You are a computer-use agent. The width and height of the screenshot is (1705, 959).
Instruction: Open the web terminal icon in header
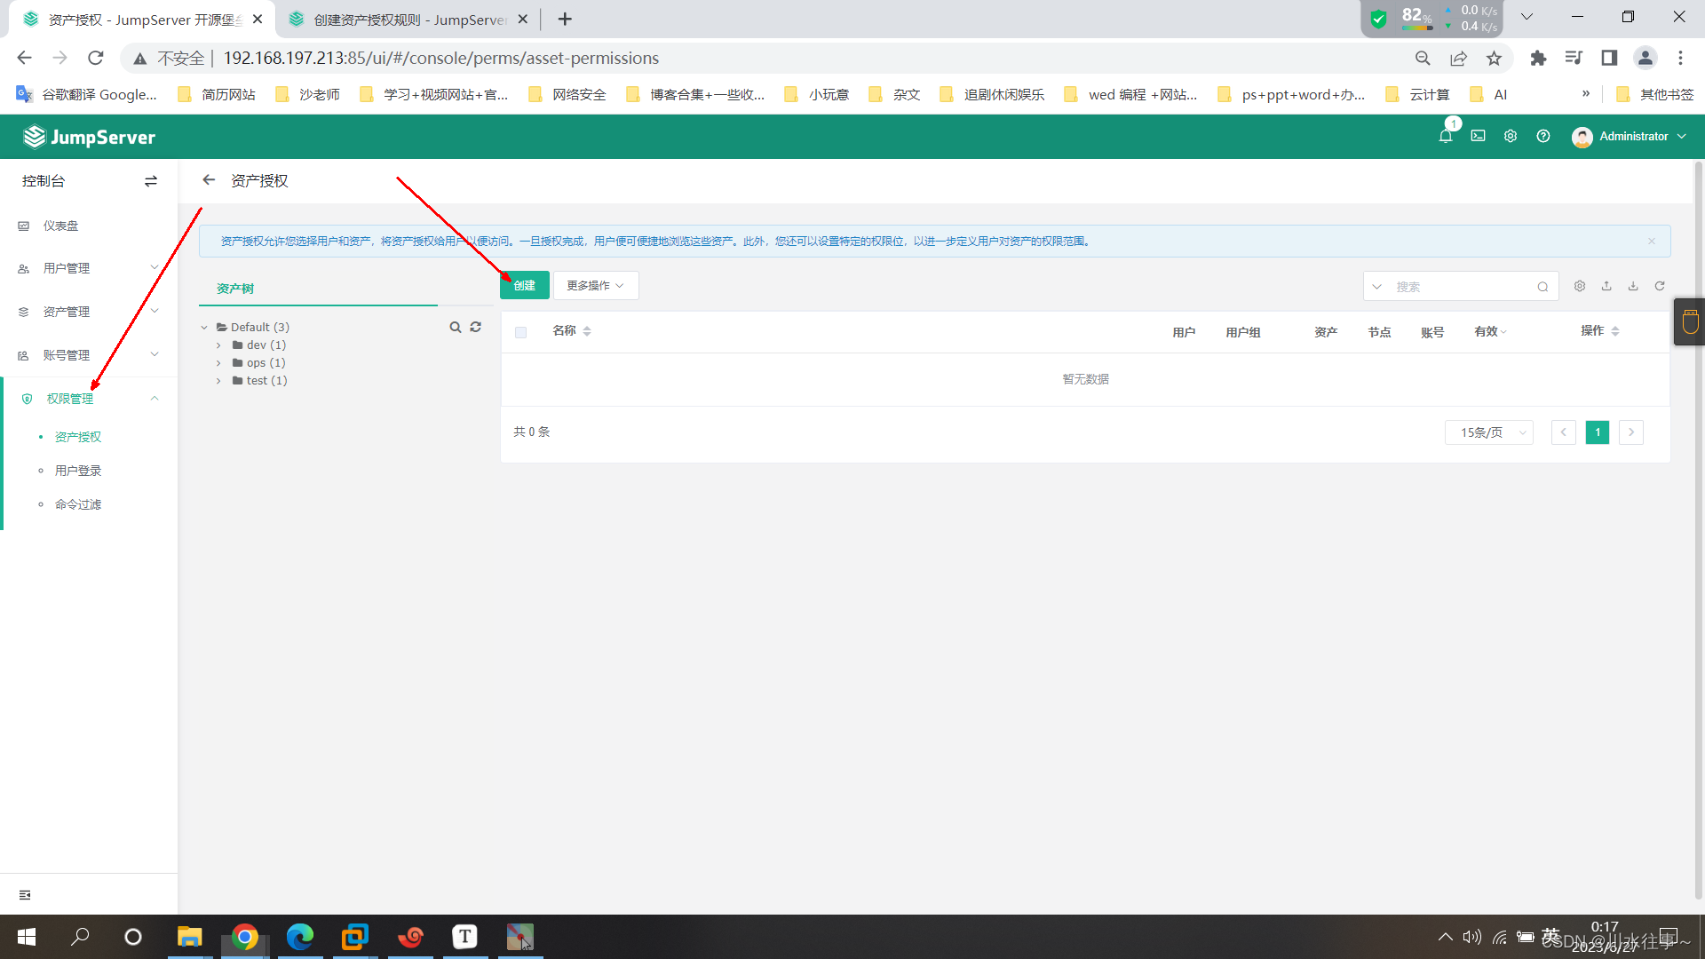pyautogui.click(x=1478, y=137)
